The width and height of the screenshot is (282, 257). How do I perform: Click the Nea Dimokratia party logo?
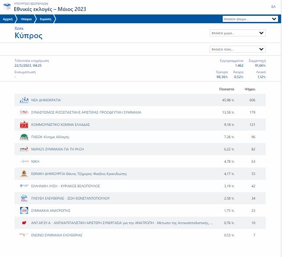pos(24,100)
